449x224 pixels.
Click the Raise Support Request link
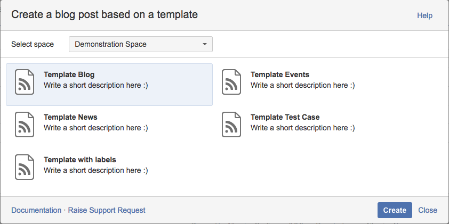(x=107, y=210)
